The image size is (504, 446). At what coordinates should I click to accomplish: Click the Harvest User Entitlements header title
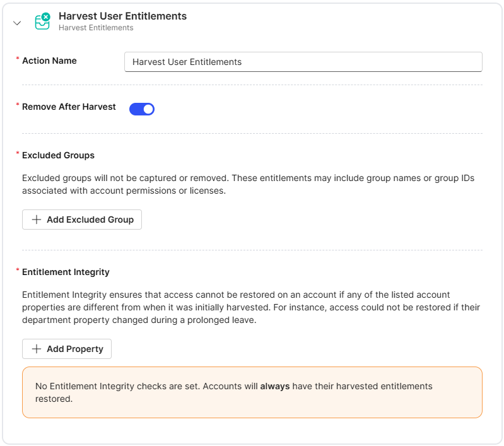[x=122, y=16]
